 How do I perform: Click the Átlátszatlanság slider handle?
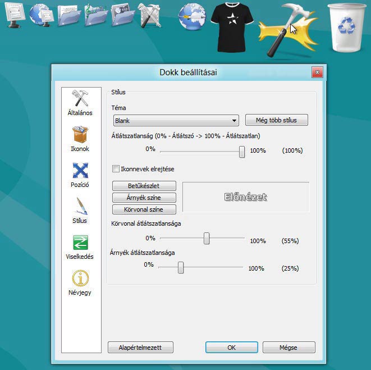(242, 152)
